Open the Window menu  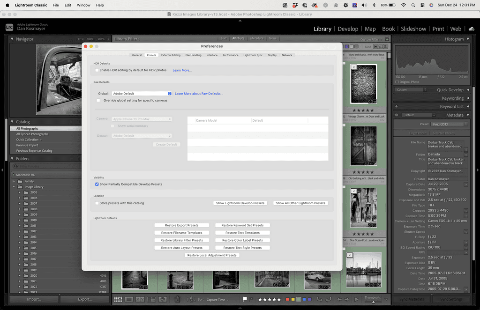click(83, 5)
